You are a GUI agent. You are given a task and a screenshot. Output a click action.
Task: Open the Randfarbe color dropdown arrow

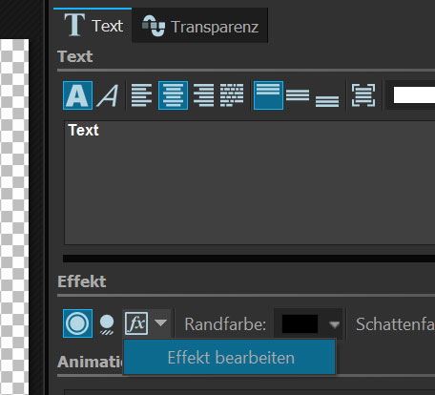(334, 324)
